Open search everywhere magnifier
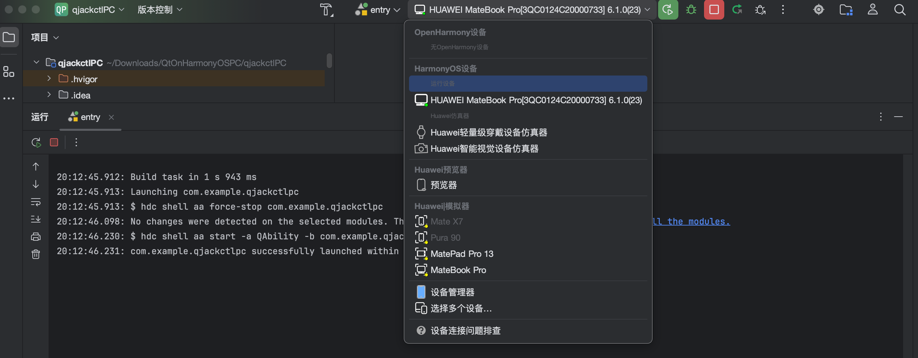918x358 pixels. (900, 10)
